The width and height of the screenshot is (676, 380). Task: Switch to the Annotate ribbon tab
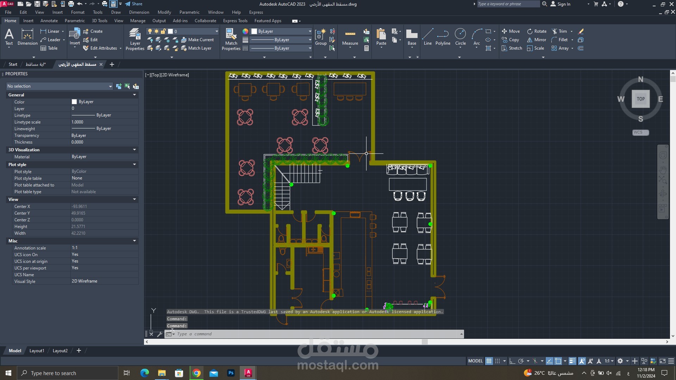point(49,21)
